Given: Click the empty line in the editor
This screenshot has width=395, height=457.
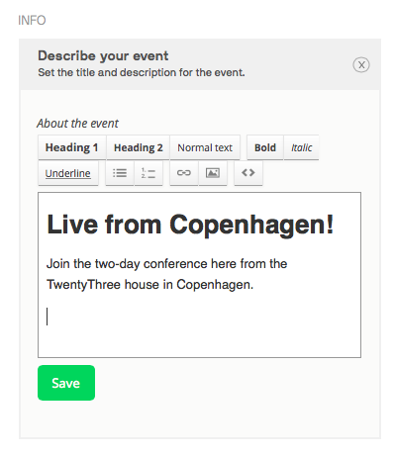Looking at the screenshot, I should pos(199,317).
